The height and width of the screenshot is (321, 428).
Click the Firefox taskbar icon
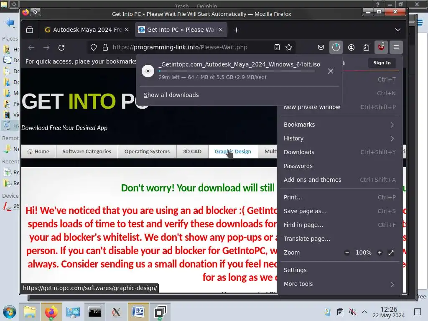[51, 312]
